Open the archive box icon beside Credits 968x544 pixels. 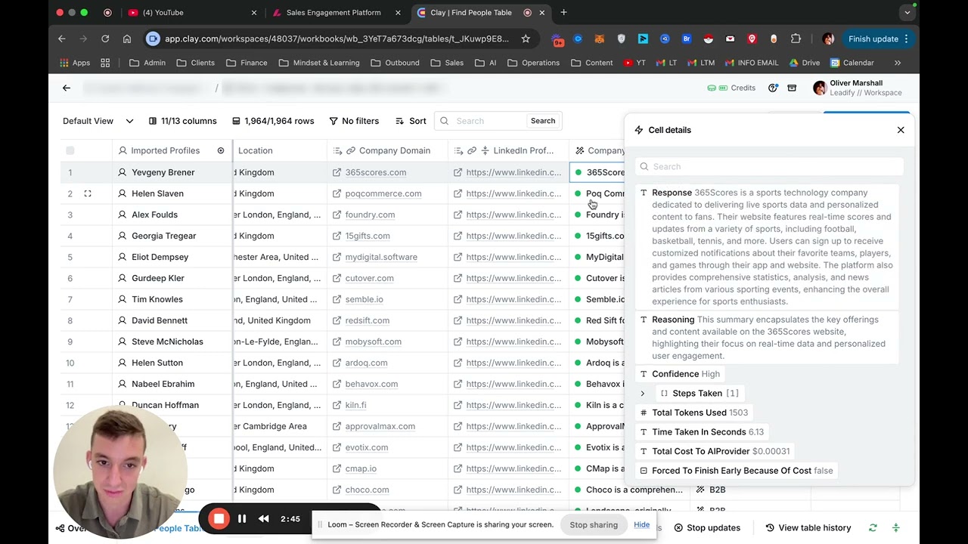[x=792, y=88]
